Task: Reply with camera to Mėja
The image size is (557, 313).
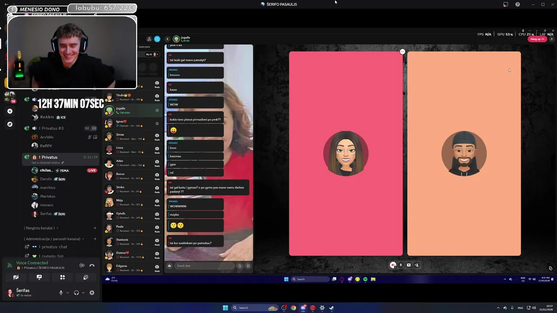Action: click(x=157, y=202)
